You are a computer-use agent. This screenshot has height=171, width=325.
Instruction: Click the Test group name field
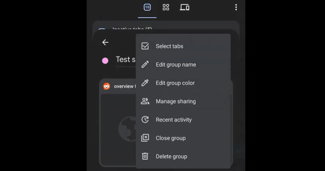pyautogui.click(x=125, y=60)
